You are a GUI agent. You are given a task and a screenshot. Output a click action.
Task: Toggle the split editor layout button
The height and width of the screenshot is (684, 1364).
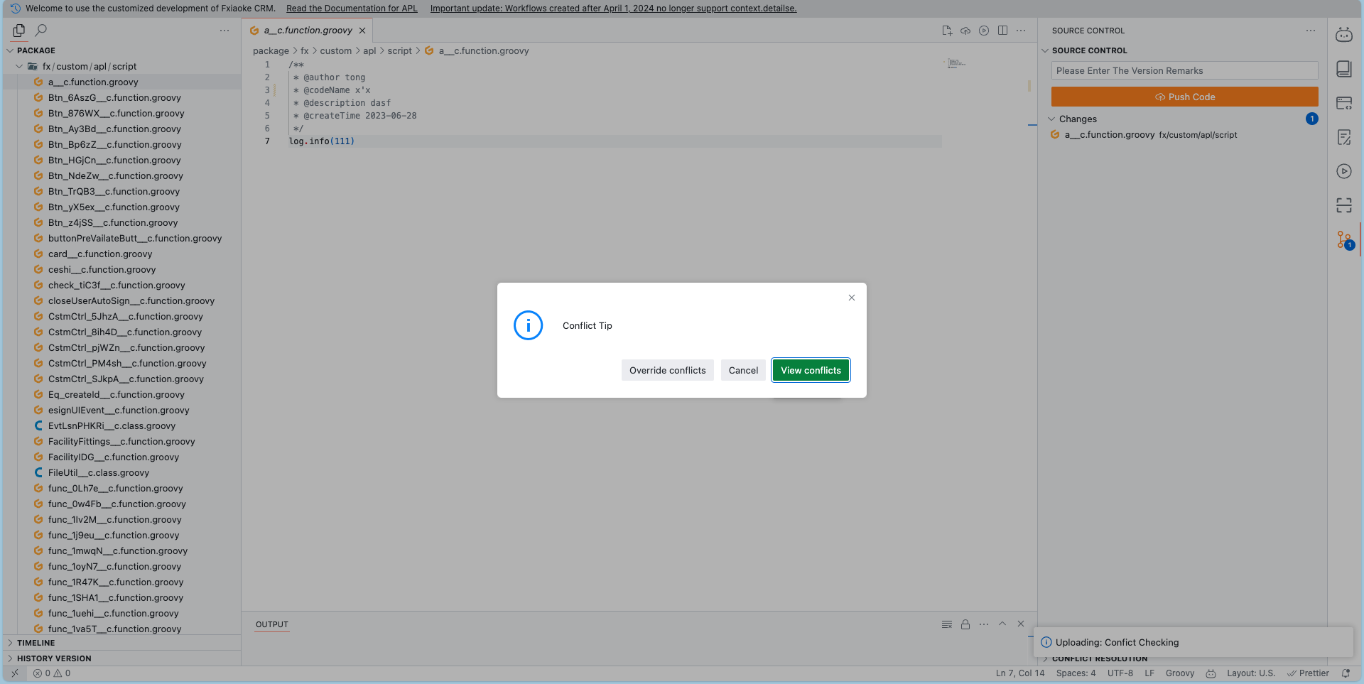(x=1002, y=31)
